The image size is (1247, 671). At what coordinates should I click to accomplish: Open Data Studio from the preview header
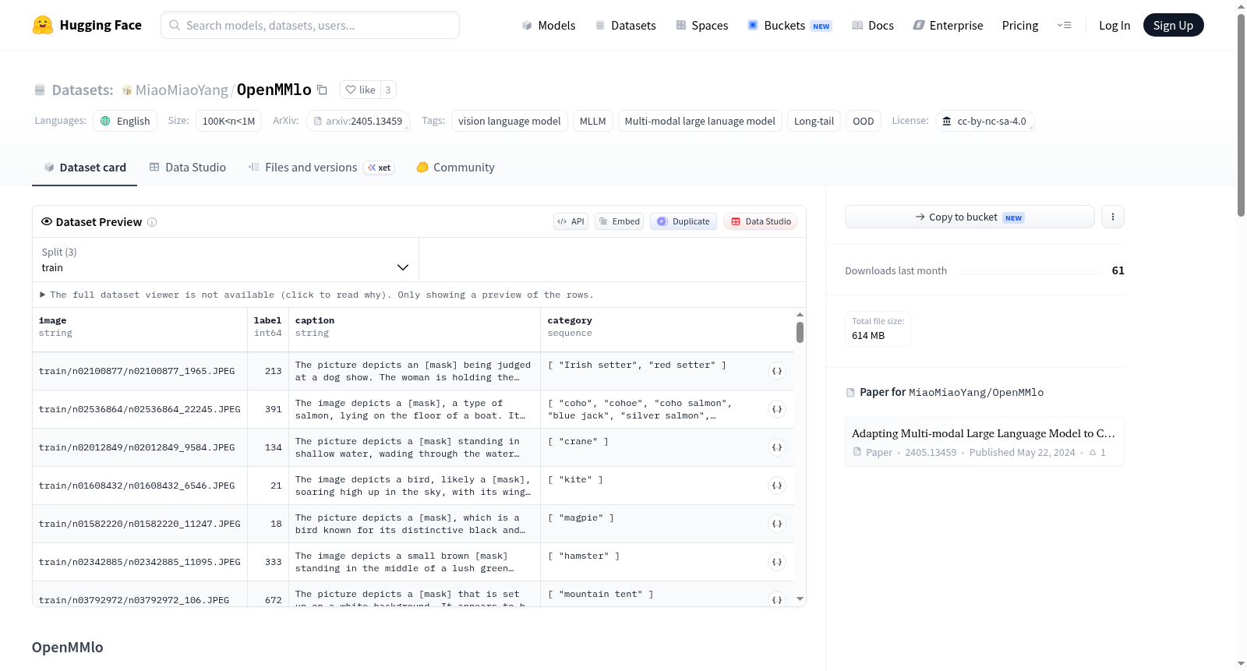point(761,221)
